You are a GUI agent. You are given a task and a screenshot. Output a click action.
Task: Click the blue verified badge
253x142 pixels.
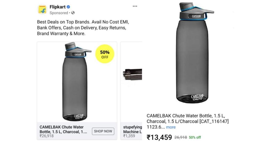pos(68,7)
